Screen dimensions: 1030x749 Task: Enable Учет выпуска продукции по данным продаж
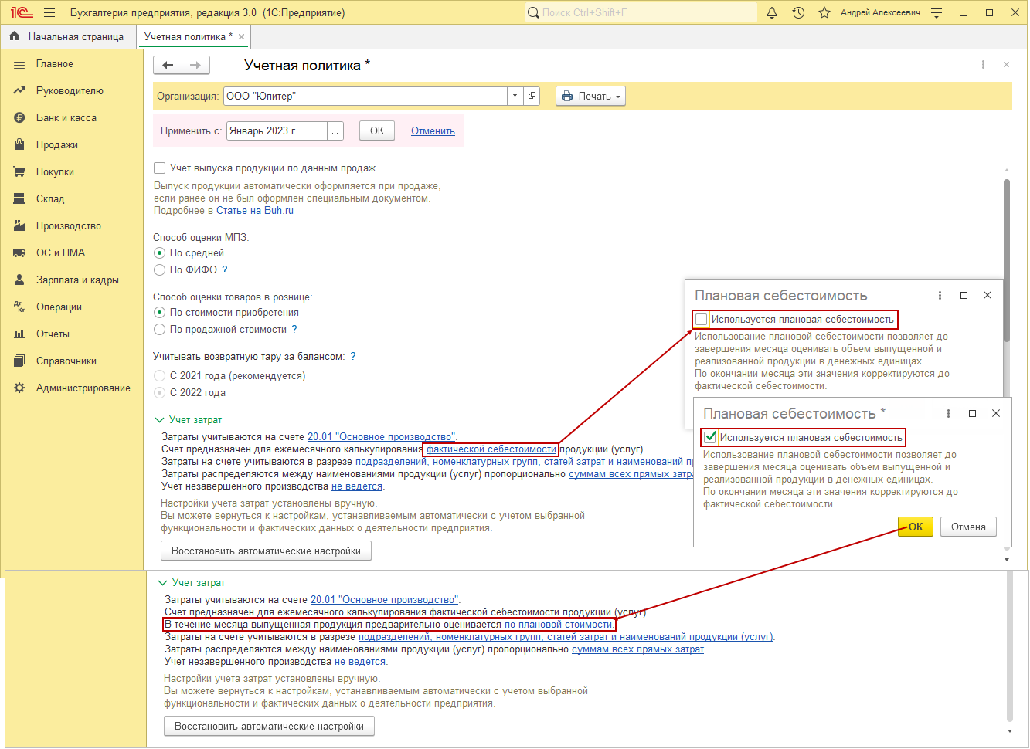[x=160, y=168]
